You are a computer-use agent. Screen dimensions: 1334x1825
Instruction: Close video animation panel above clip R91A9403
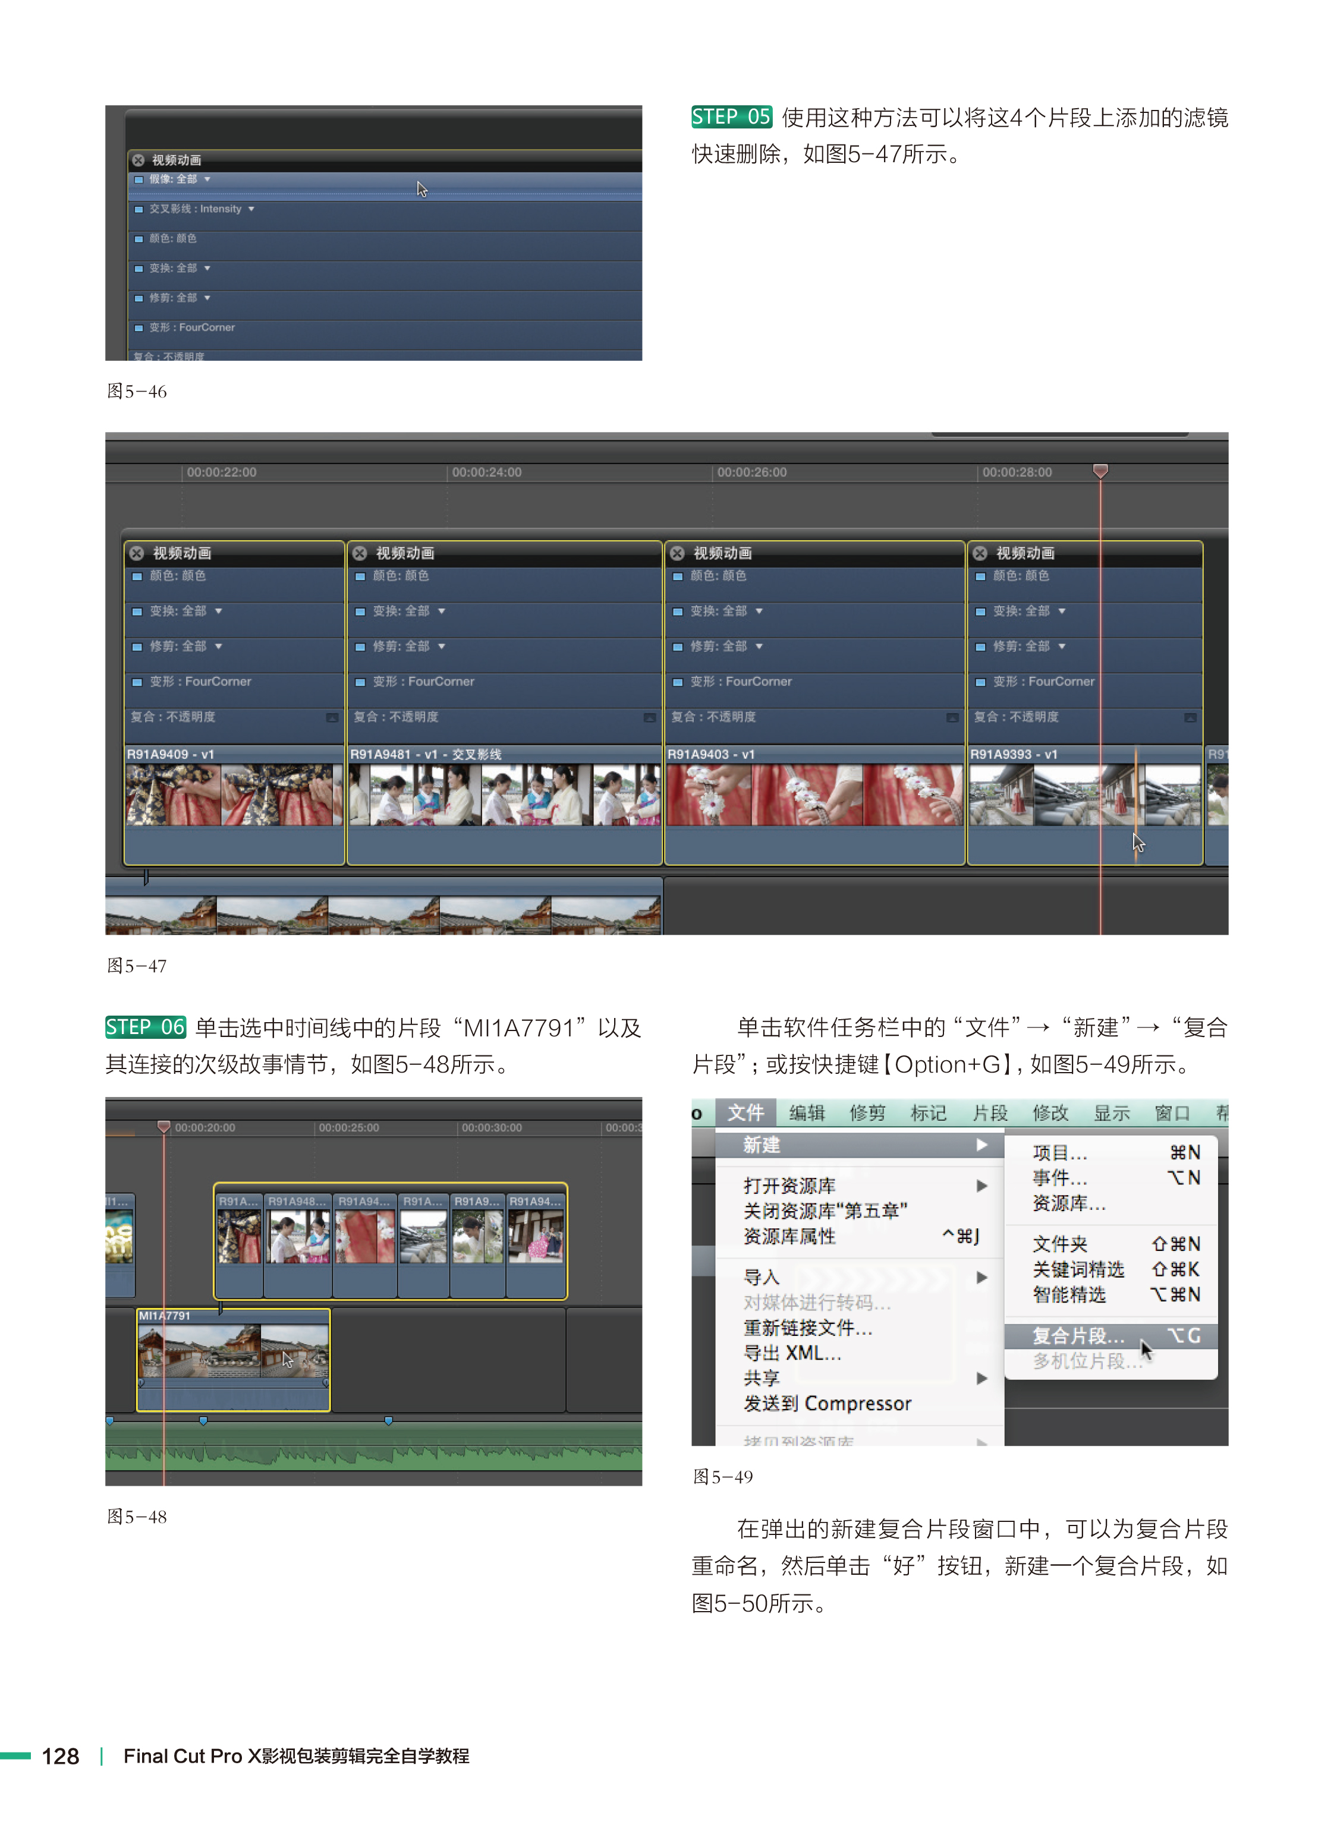point(677,553)
